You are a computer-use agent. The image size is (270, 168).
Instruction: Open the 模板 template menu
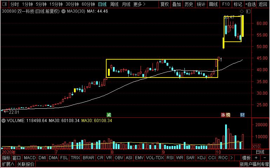(247, 158)
